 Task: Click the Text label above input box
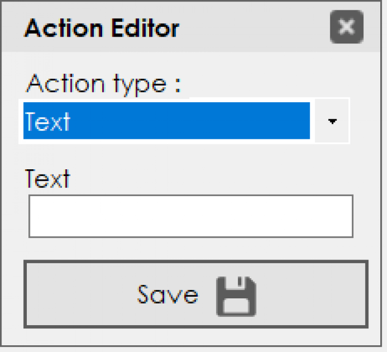47,179
